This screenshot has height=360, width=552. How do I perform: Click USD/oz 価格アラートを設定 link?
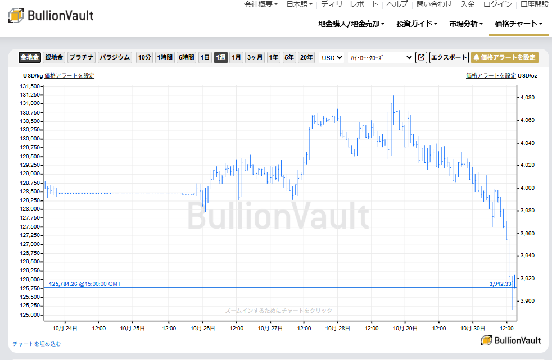pyautogui.click(x=491, y=76)
